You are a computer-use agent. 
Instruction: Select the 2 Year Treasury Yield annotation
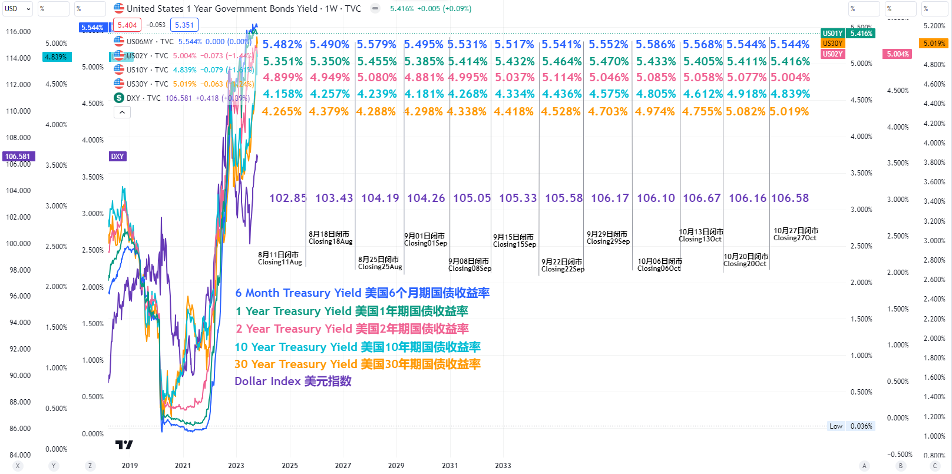tap(352, 329)
